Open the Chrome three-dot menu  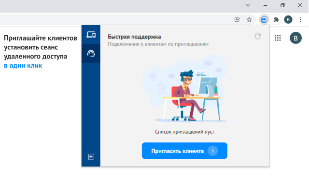tap(300, 19)
